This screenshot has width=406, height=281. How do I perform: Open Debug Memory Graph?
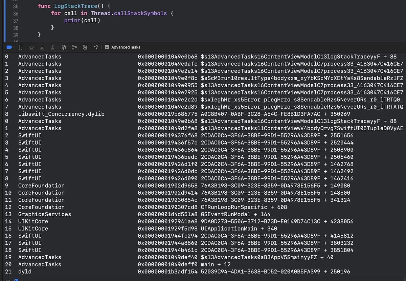tap(74, 47)
